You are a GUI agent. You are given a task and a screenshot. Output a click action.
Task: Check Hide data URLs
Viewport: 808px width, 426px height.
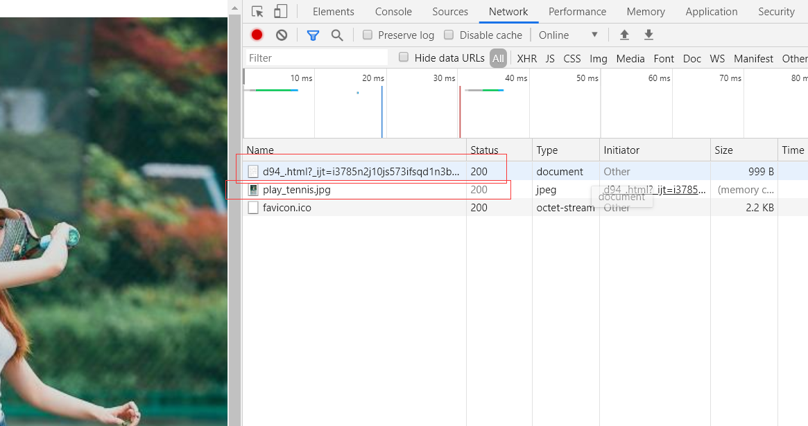click(404, 57)
